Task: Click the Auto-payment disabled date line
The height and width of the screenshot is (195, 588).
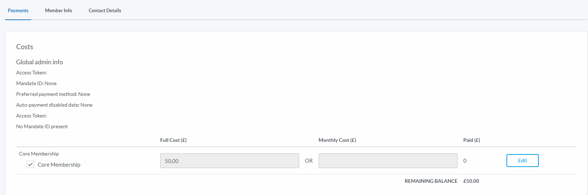Action: 54,105
